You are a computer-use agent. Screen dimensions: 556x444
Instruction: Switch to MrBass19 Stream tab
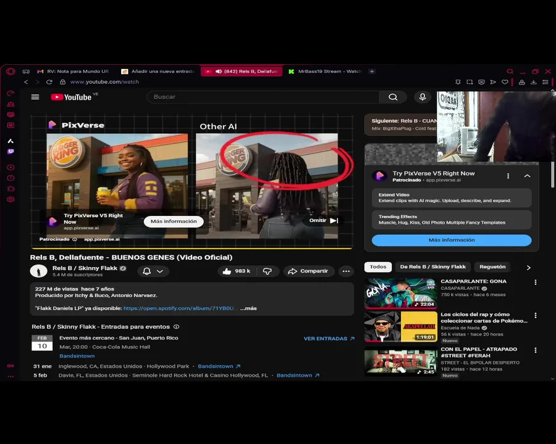326,71
